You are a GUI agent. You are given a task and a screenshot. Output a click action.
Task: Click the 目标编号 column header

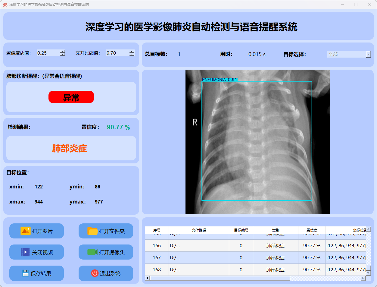tap(241, 230)
